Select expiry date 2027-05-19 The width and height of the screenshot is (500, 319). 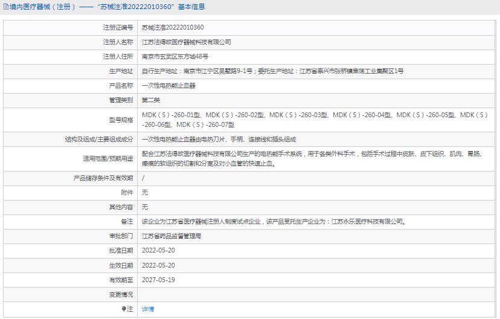point(158,280)
